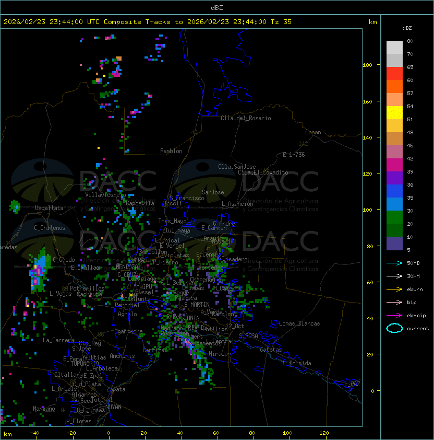Image resolution: width=434 pixels, height=440 pixels.
Task: Click the 'Capdevila' map label
Action: click(140, 203)
